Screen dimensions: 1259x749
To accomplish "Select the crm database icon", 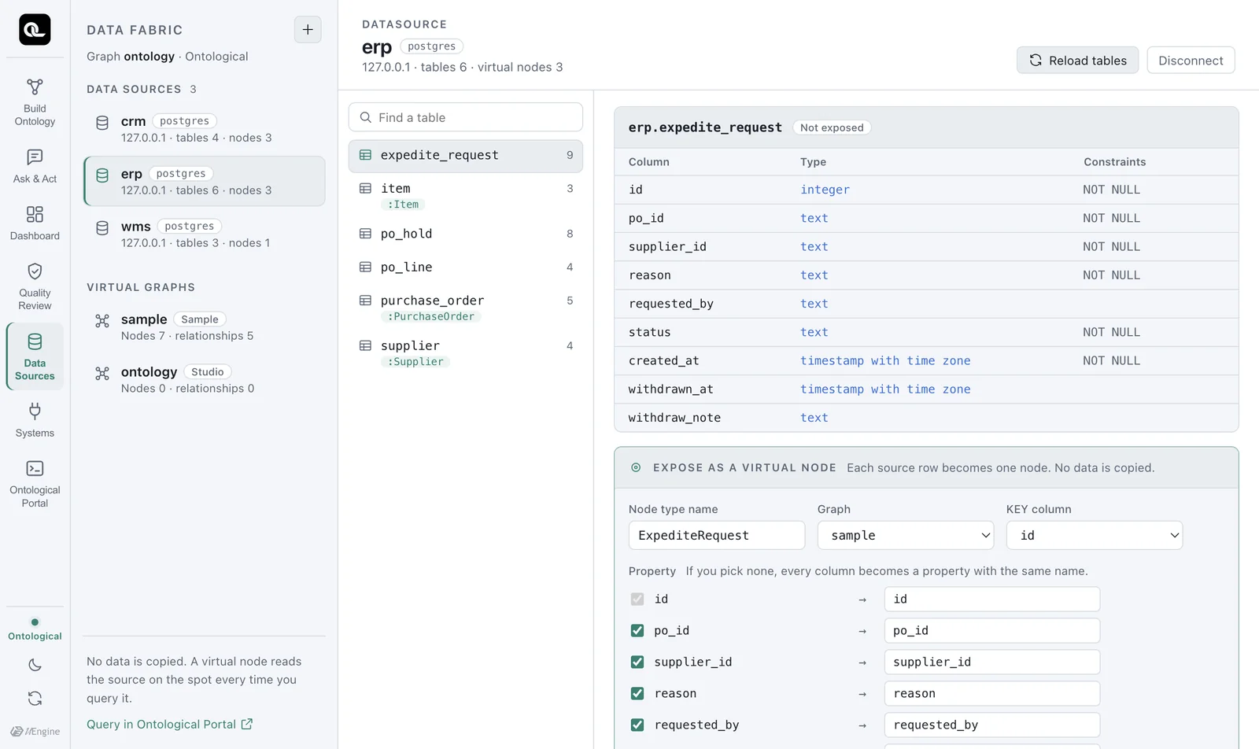I will click(102, 123).
